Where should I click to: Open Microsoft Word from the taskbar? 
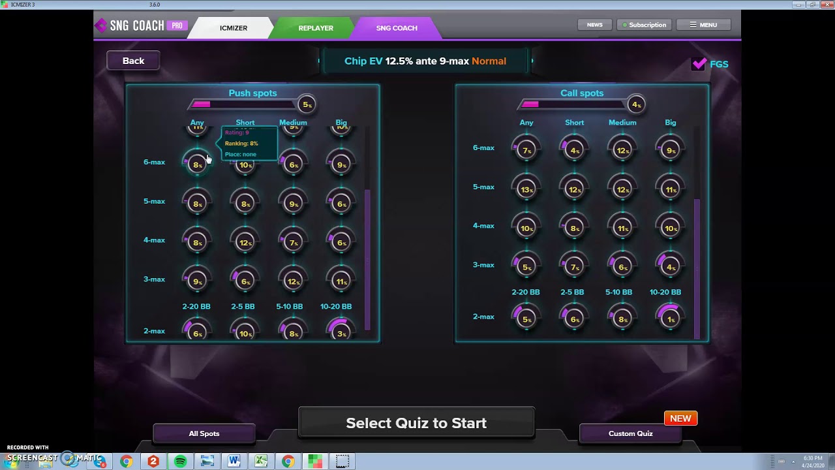pyautogui.click(x=234, y=462)
